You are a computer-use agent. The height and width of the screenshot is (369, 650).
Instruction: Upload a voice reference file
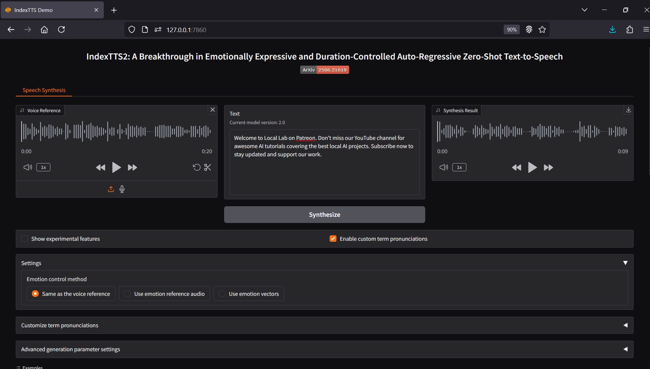[x=111, y=189]
